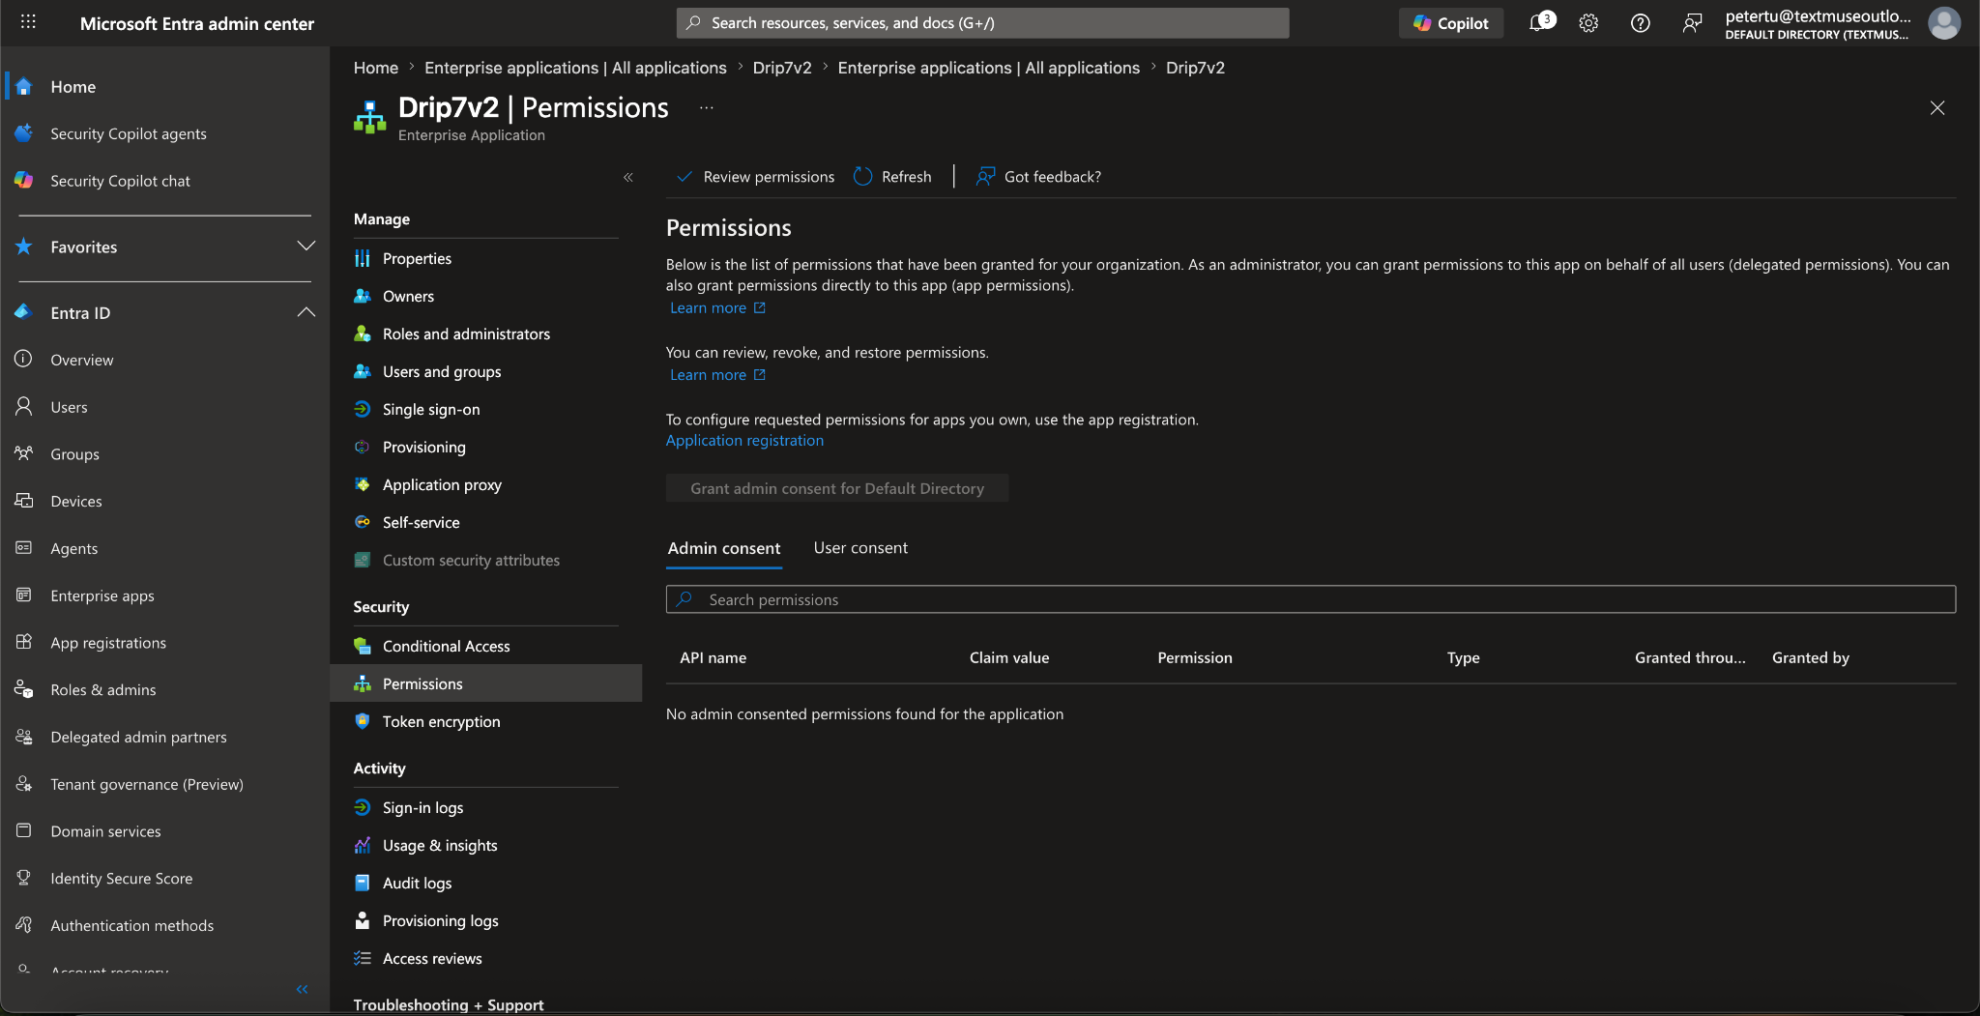Screen dimensions: 1980x1016
Task: Open Access reviews
Action: point(432,958)
